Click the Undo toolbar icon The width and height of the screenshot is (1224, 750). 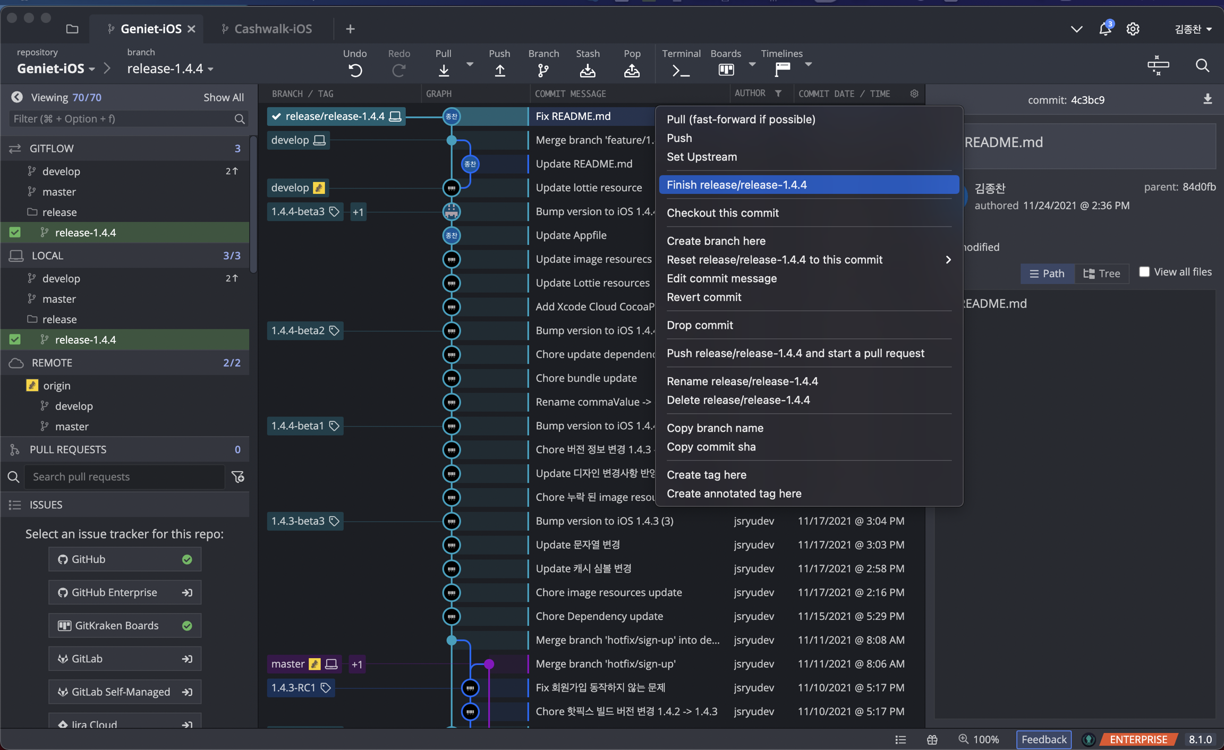(355, 70)
